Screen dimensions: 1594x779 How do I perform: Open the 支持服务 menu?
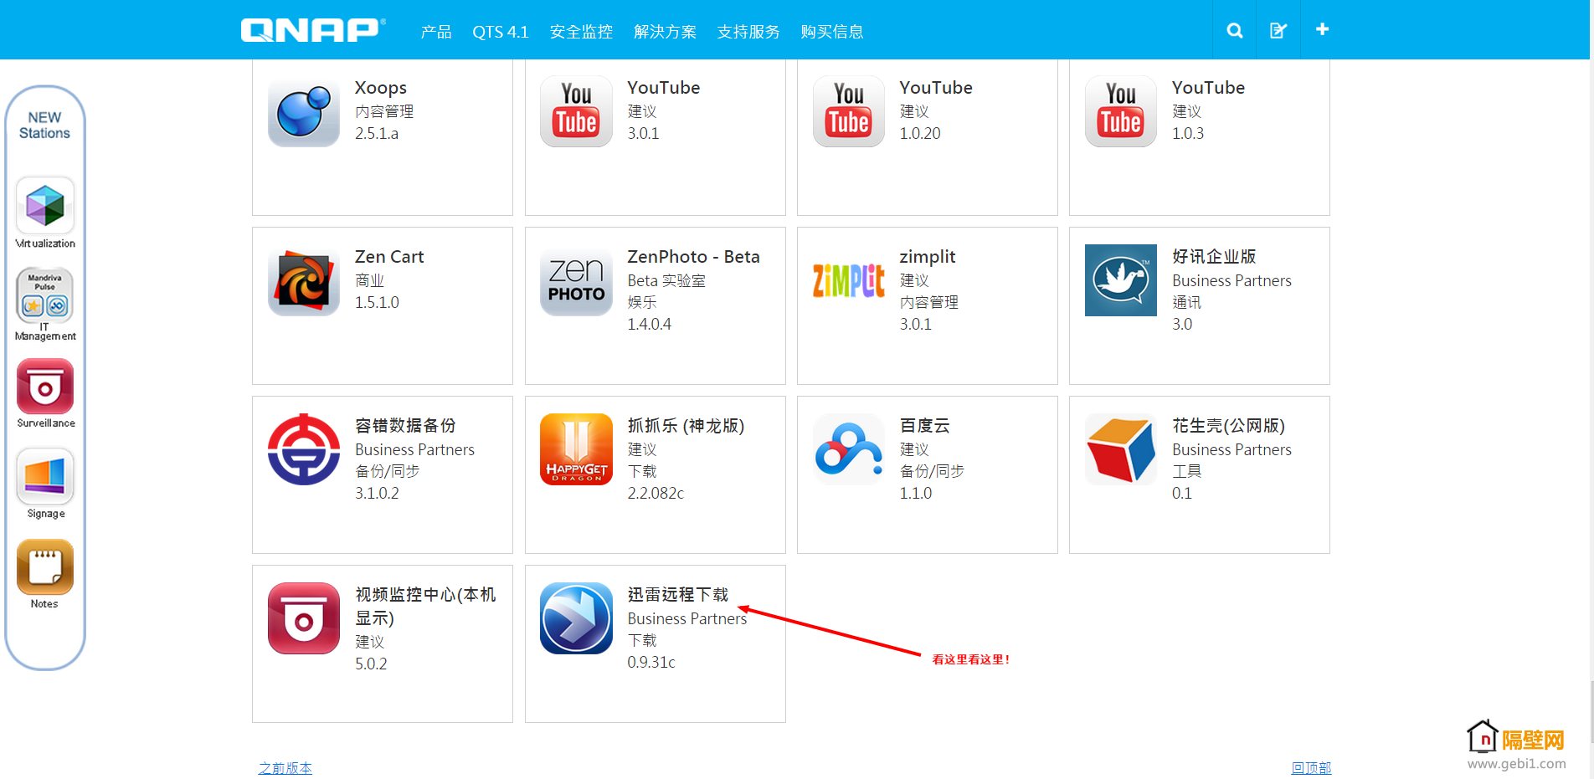748,32
